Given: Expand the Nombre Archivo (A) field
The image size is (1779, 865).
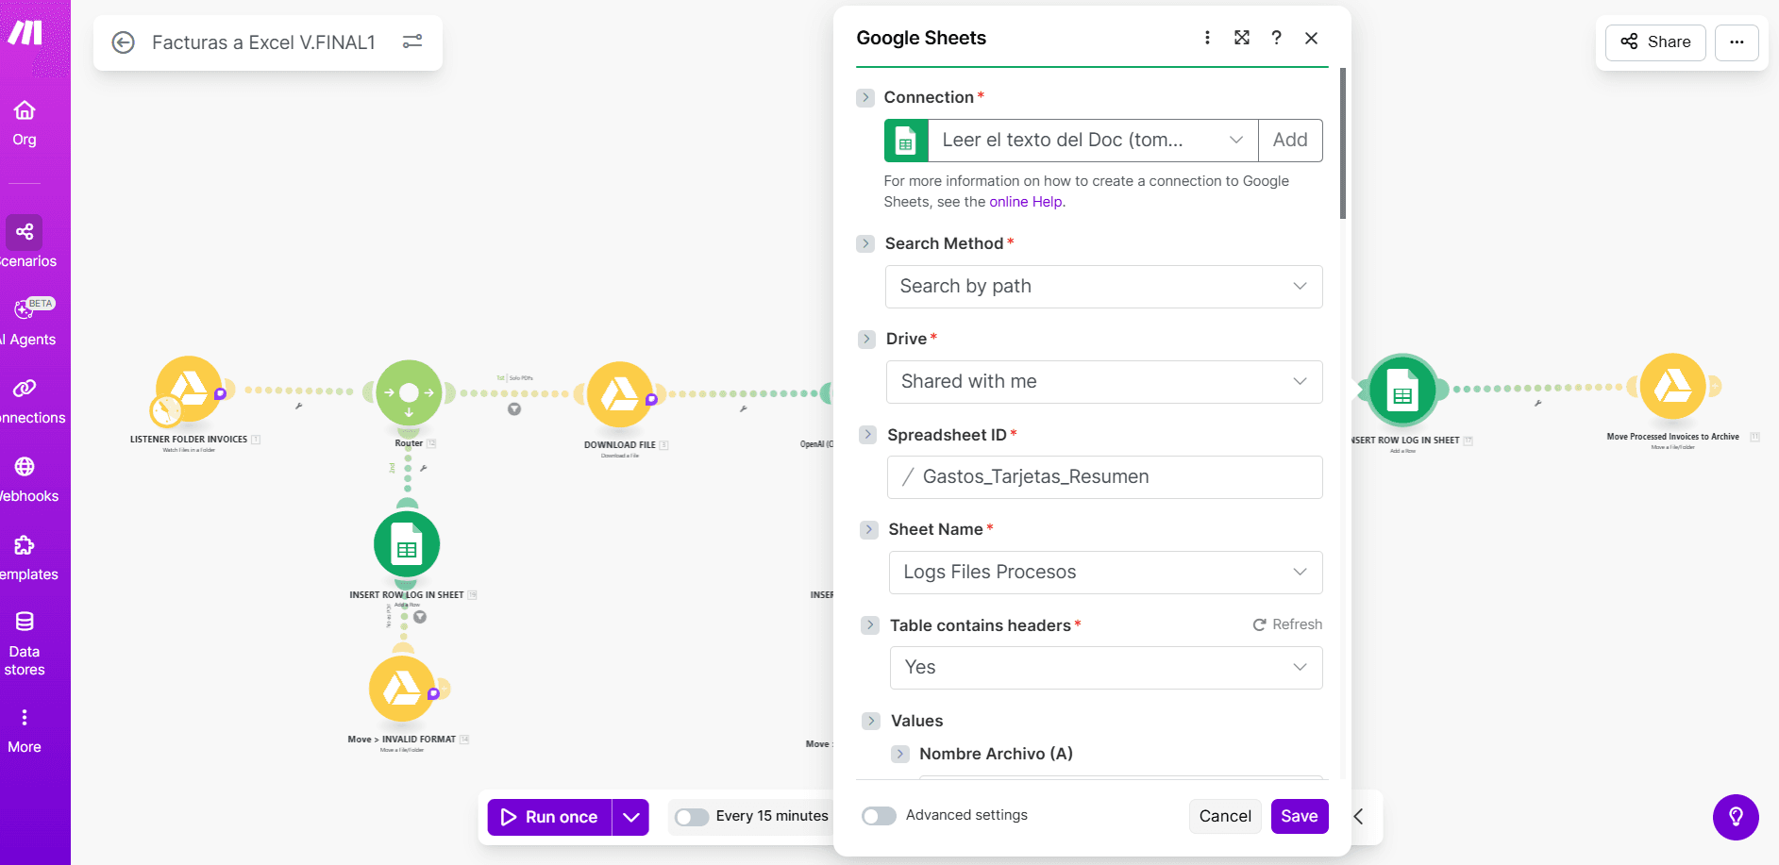Looking at the screenshot, I should tap(900, 754).
